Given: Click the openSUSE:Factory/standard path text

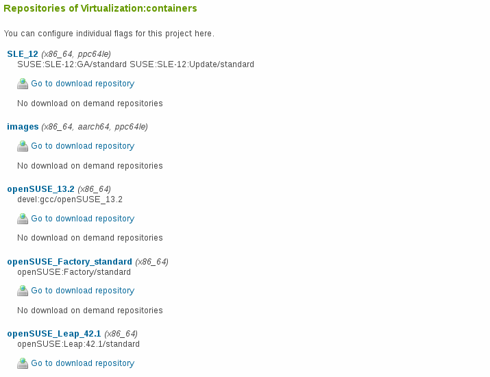Looking at the screenshot, I should (x=74, y=272).
